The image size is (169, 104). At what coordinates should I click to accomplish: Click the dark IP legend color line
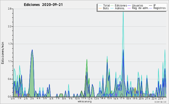click(151, 6)
